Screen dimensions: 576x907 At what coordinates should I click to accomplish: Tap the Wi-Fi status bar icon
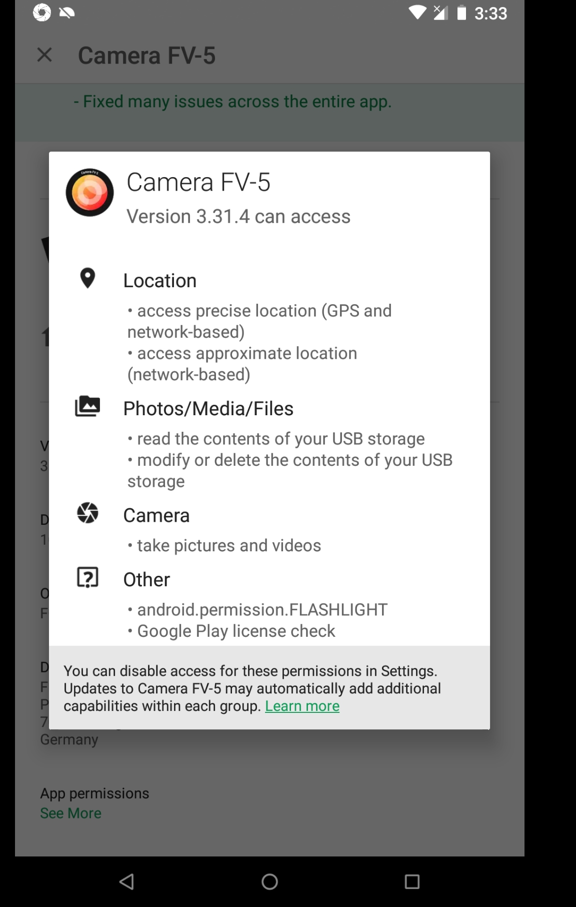417,13
